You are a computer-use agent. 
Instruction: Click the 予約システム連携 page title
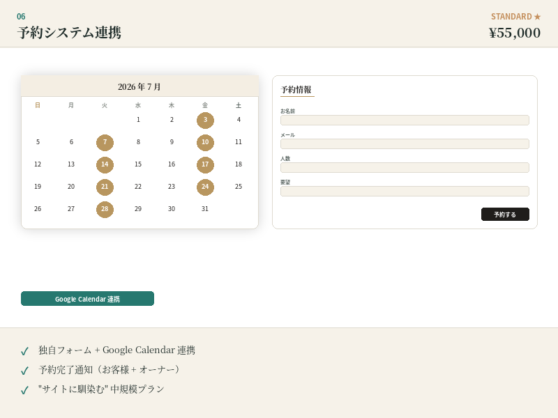[x=69, y=33]
